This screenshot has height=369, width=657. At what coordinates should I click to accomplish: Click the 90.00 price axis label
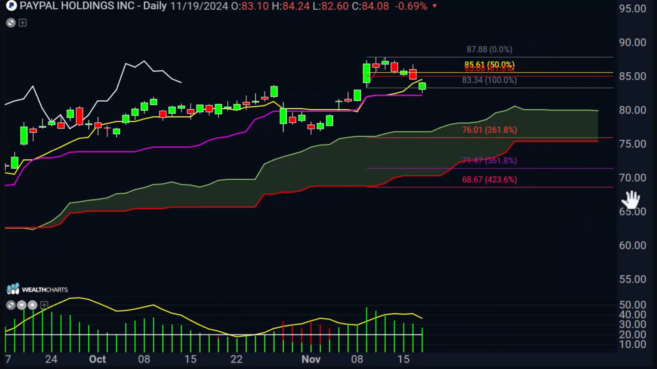tap(633, 42)
